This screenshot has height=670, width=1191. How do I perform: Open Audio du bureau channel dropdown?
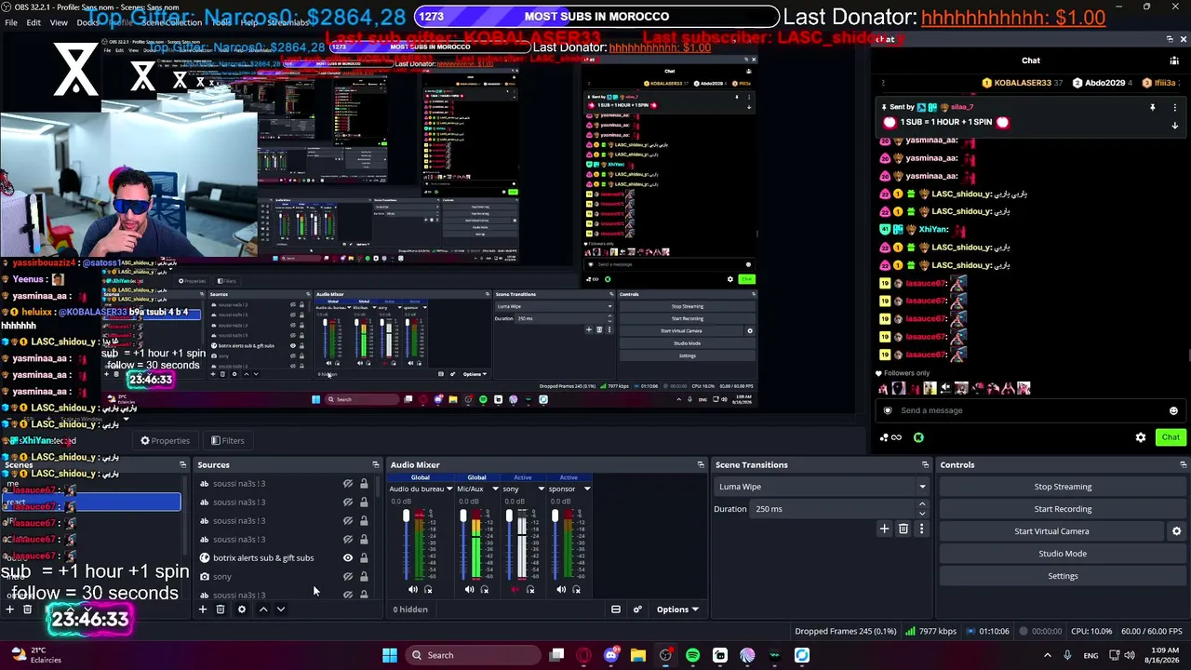pos(449,489)
